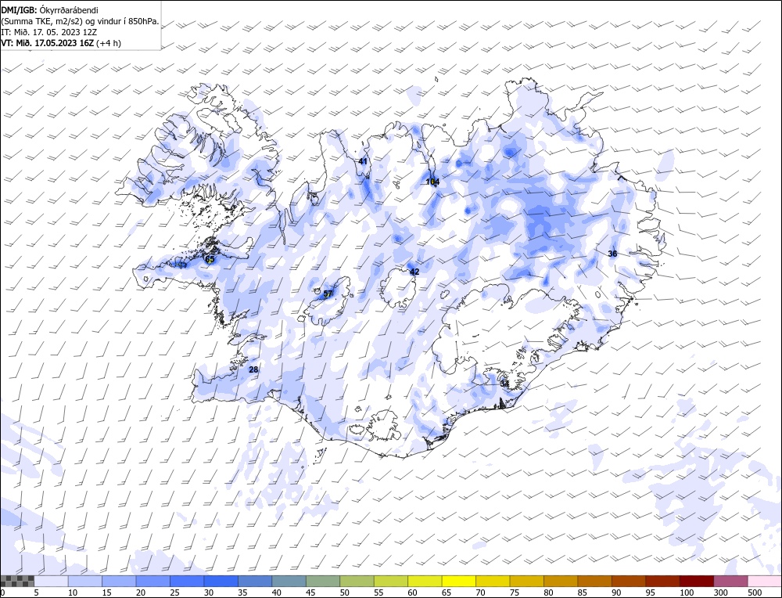Click the 300–500 purple legend swatch

pyautogui.click(x=730, y=581)
